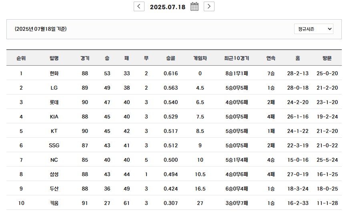Click 한화 home record 28-2-13
This screenshot has height=213, width=347.
(298, 73)
